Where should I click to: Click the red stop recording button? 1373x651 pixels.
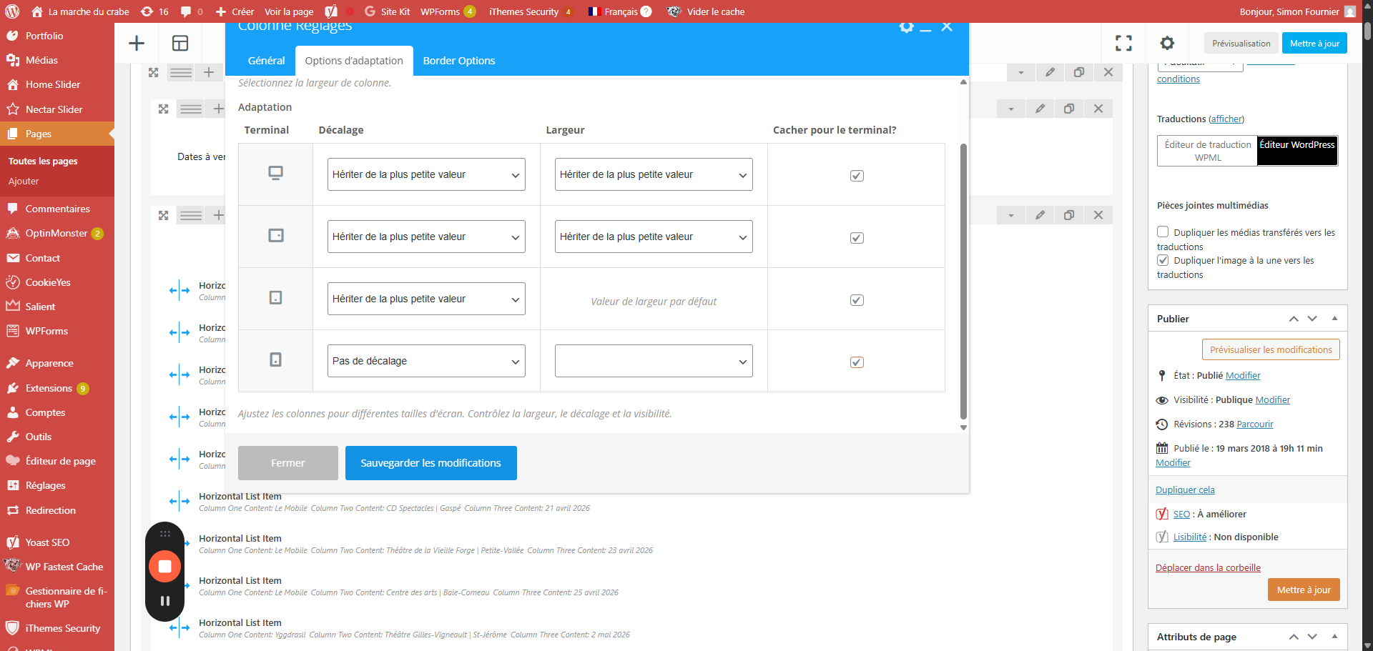tap(164, 566)
